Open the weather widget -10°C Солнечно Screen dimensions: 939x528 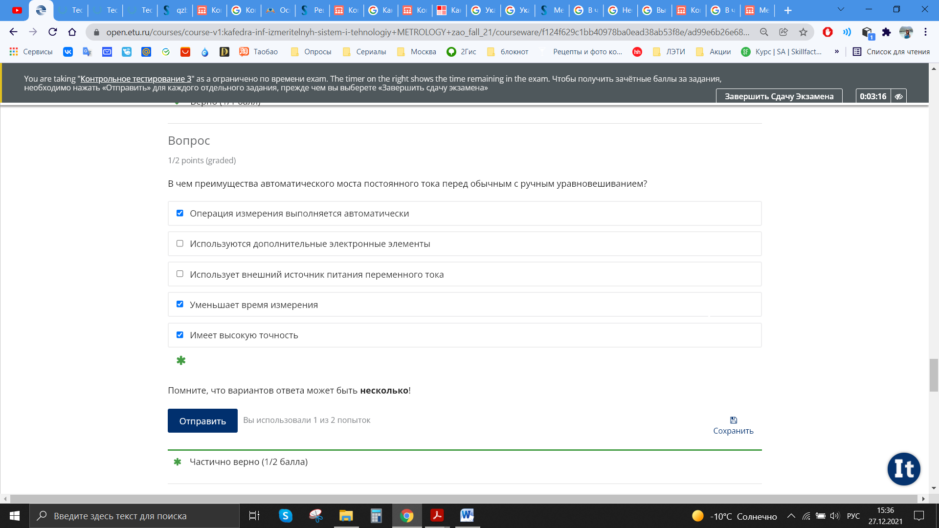[x=734, y=516]
